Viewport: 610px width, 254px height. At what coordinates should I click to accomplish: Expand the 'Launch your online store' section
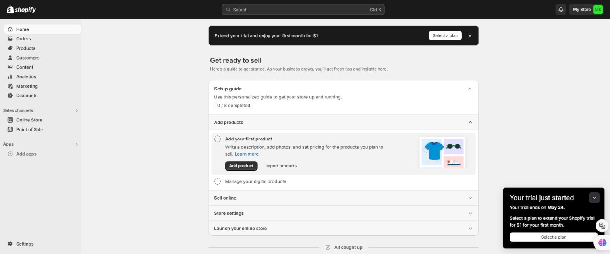tap(343, 228)
